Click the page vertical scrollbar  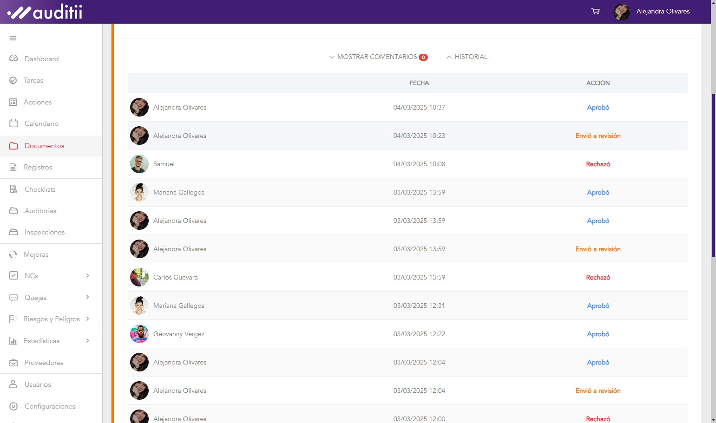713,176
